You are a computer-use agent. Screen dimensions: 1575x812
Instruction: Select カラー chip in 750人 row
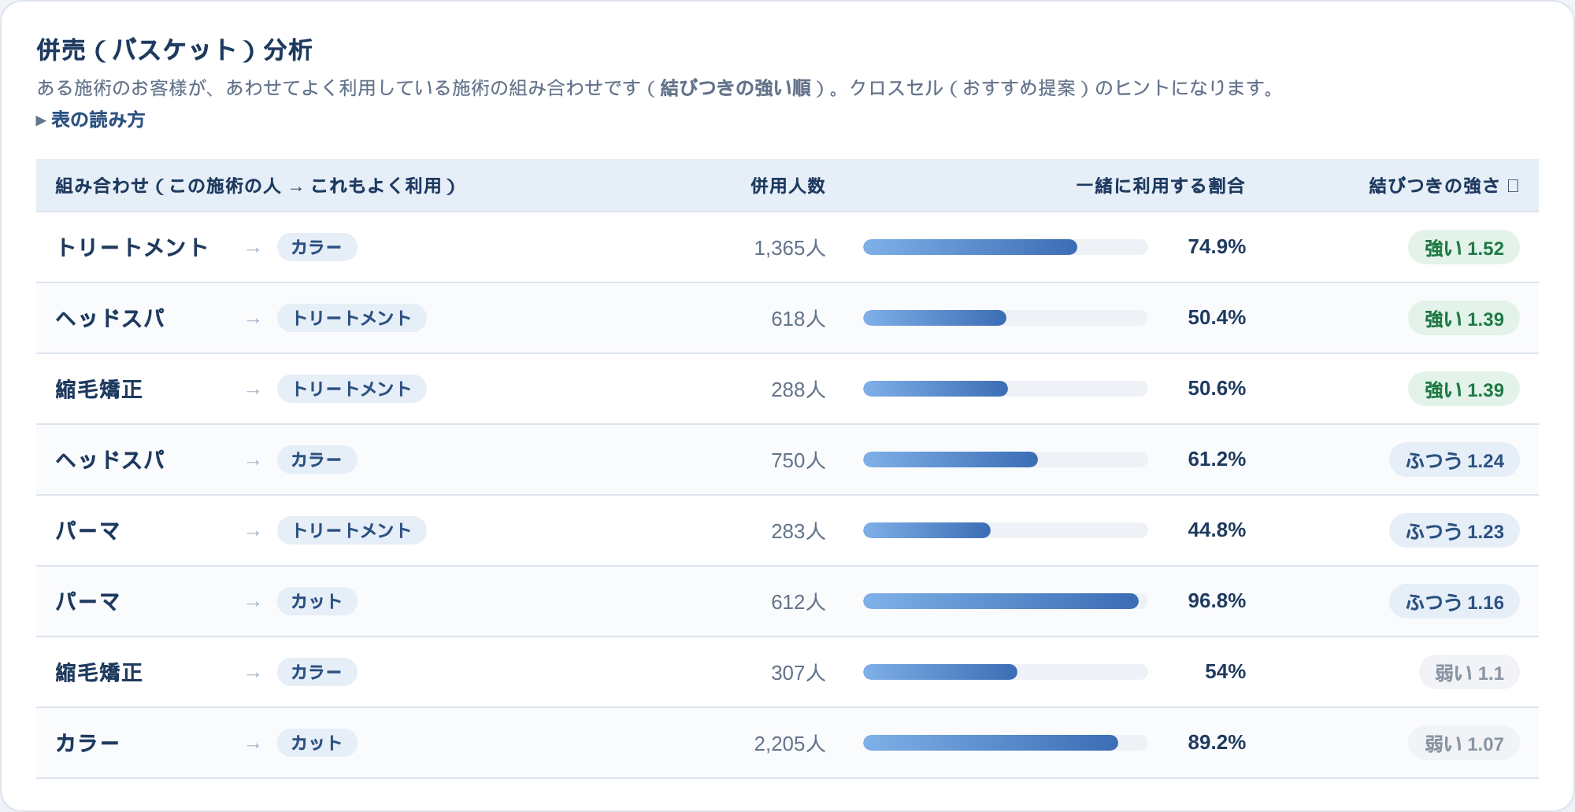click(x=317, y=460)
